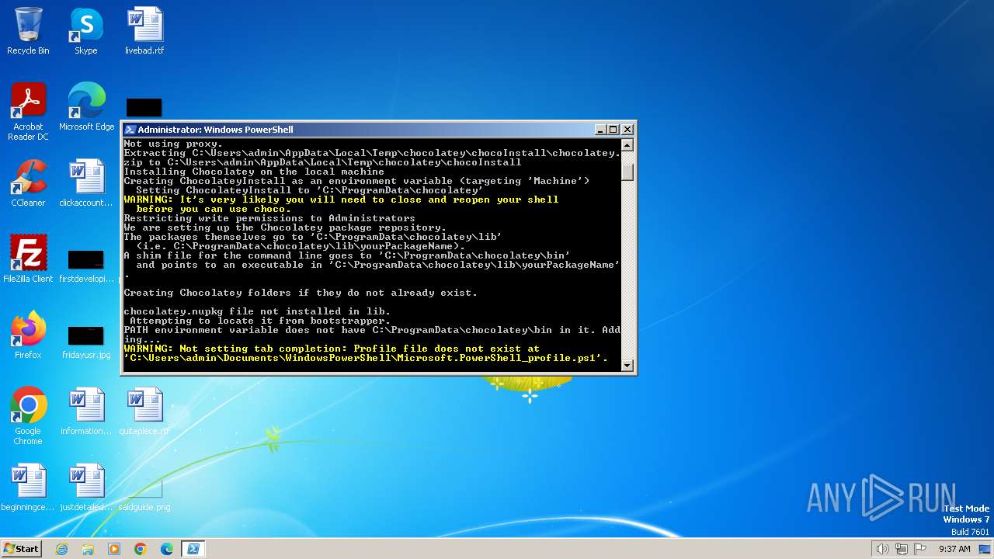Open Windows Explorer from the taskbar
This screenshot has height=559, width=994.
tap(88, 549)
